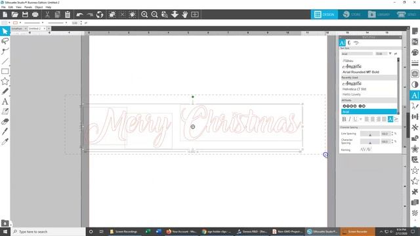The width and height of the screenshot is (420, 236).
Task: Open the Object menu
Action: (x=39, y=7)
